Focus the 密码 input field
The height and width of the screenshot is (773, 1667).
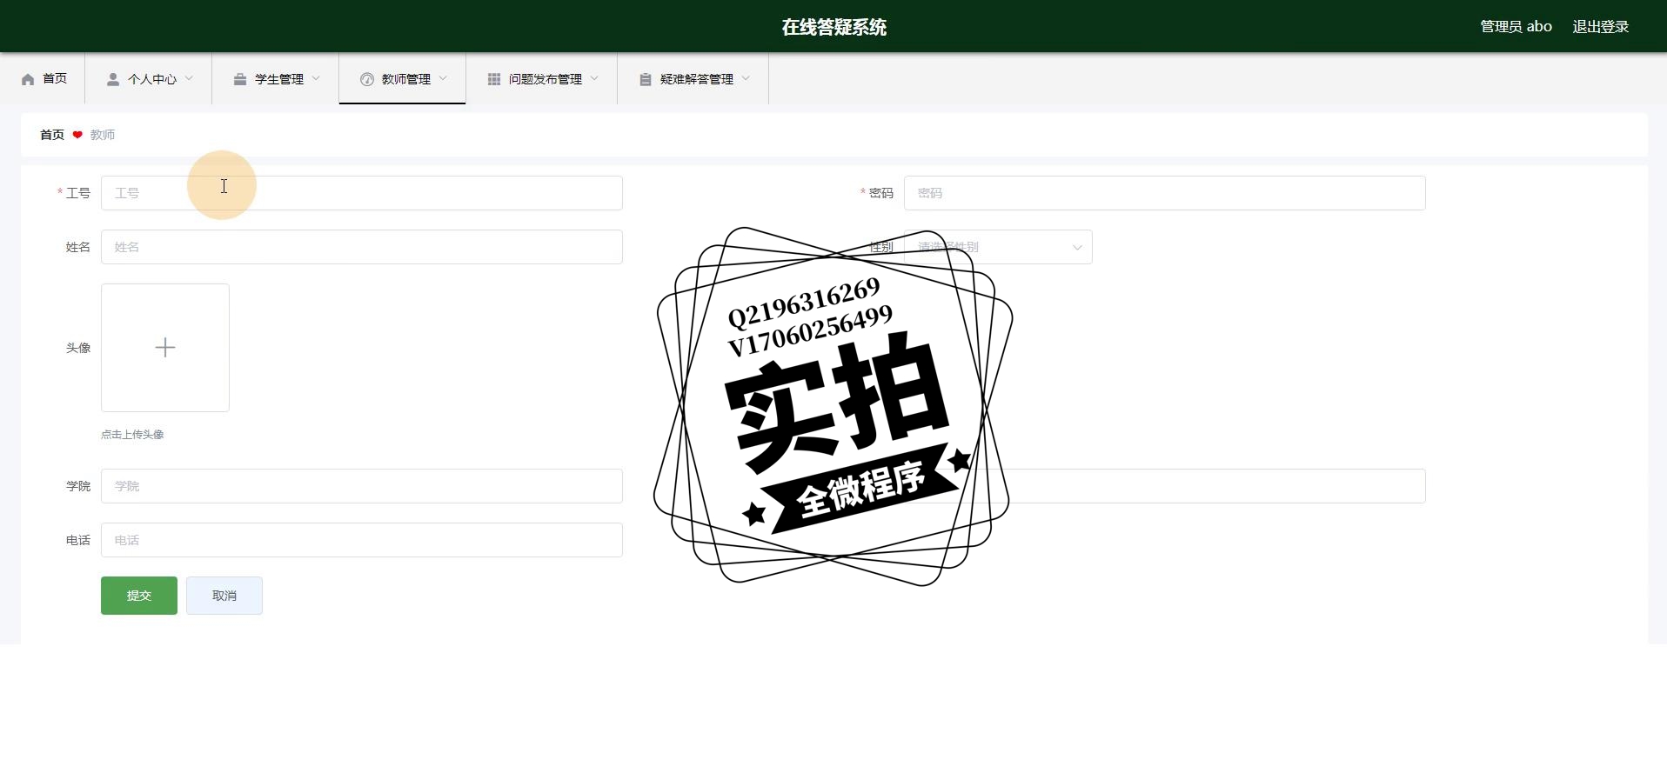pyautogui.click(x=1165, y=193)
